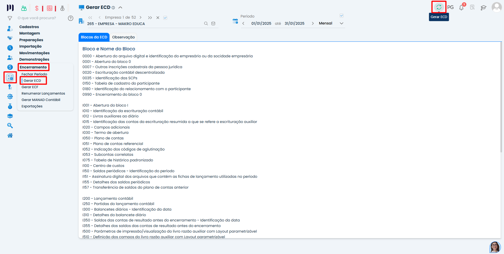This screenshot has height=254, width=504.
Task: Collapse the Encerramento menu
Action: 33,67
